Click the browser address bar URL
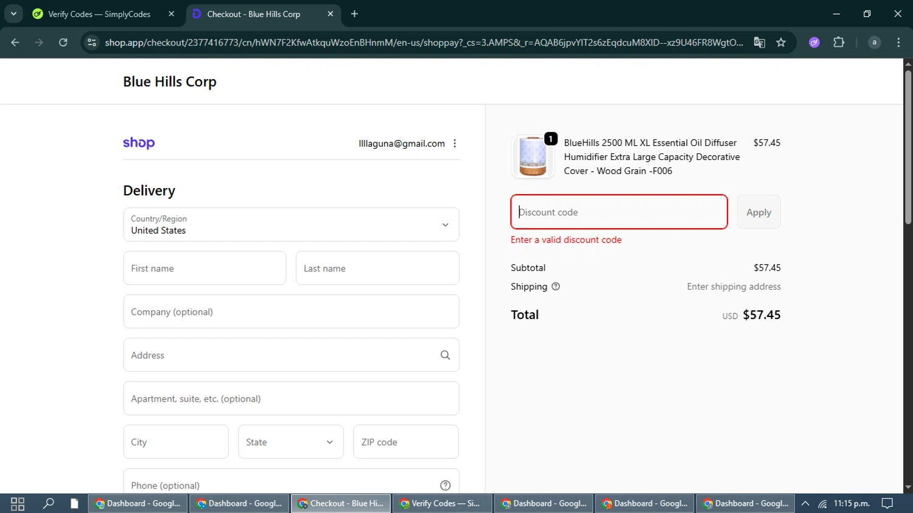Image resolution: width=913 pixels, height=513 pixels. [x=424, y=43]
